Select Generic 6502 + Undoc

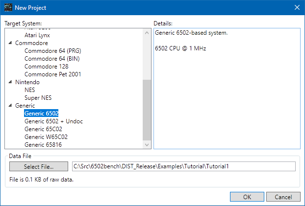coord(53,121)
